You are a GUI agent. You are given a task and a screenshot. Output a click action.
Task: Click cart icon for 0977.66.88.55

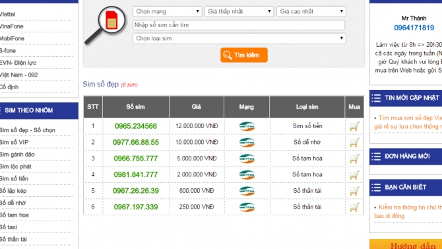tap(354, 142)
